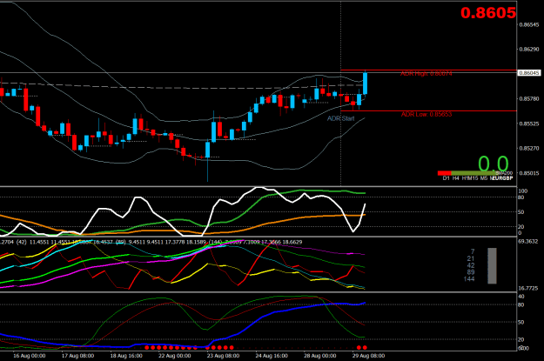Screen dimensions: 544x361
Task: Click the H4 timeframe label
Action: pyautogui.click(x=455, y=178)
